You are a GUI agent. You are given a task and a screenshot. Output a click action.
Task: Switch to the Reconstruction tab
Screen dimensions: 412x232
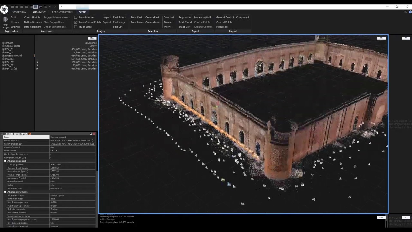62,12
